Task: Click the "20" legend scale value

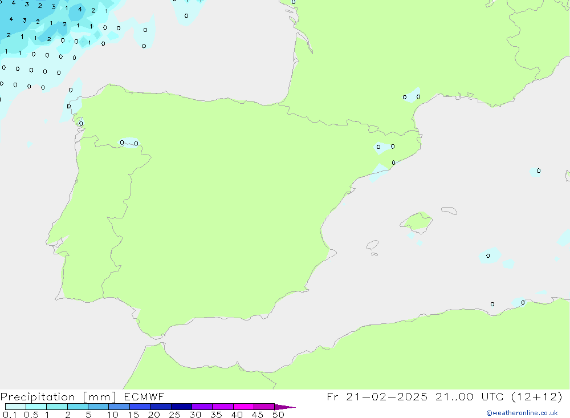Action: [154, 415]
